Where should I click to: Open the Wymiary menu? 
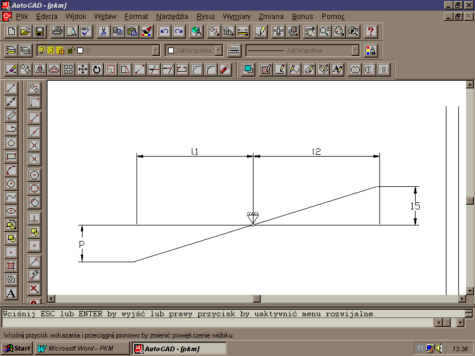(x=236, y=17)
